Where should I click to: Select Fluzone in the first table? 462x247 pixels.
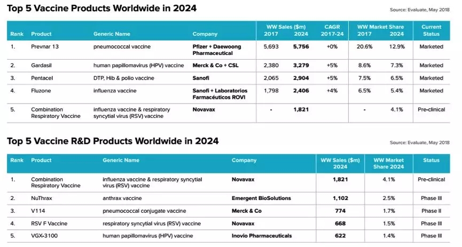coord(42,91)
